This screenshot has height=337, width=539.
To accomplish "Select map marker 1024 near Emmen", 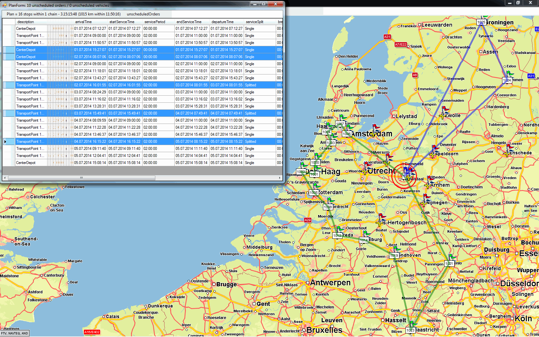I will pos(507,80).
